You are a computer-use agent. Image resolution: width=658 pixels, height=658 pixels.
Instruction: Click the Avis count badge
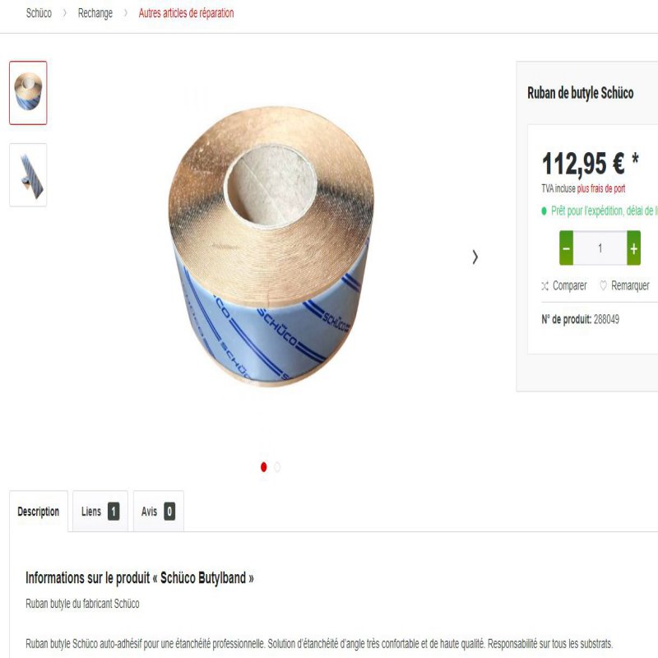169,512
